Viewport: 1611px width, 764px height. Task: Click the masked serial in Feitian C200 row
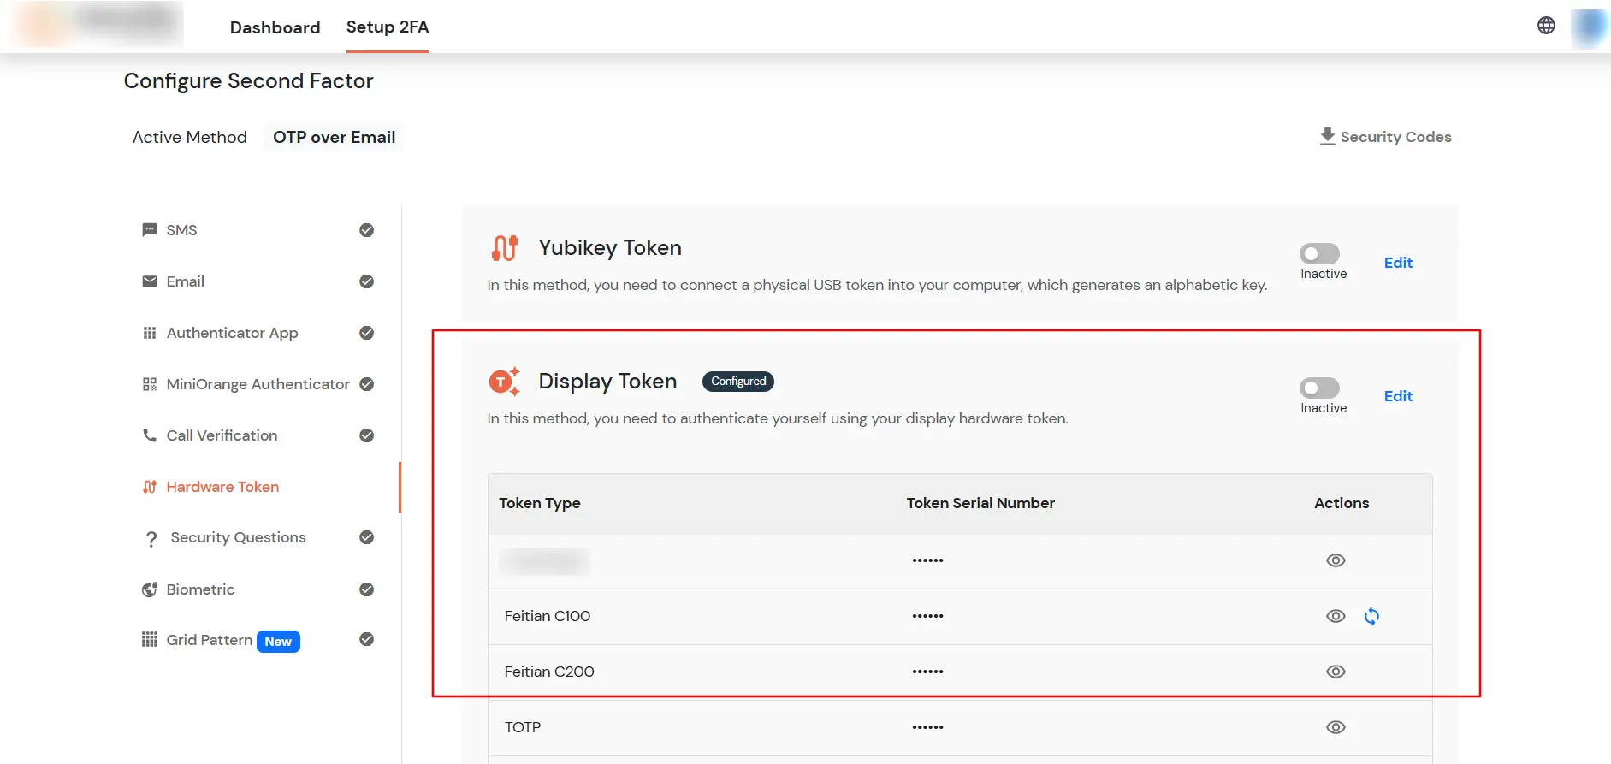click(927, 672)
